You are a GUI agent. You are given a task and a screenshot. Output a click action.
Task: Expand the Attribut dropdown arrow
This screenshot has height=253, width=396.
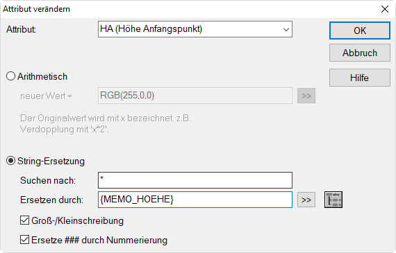[x=286, y=30]
